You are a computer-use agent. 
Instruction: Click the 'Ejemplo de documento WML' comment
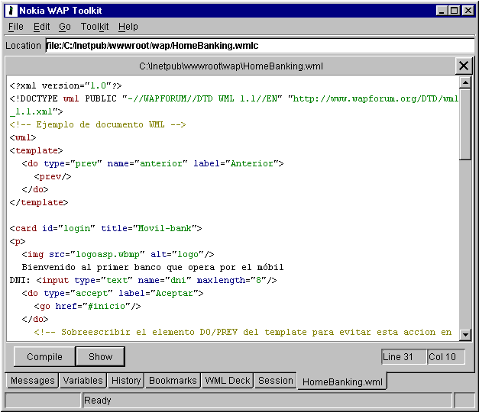98,125
